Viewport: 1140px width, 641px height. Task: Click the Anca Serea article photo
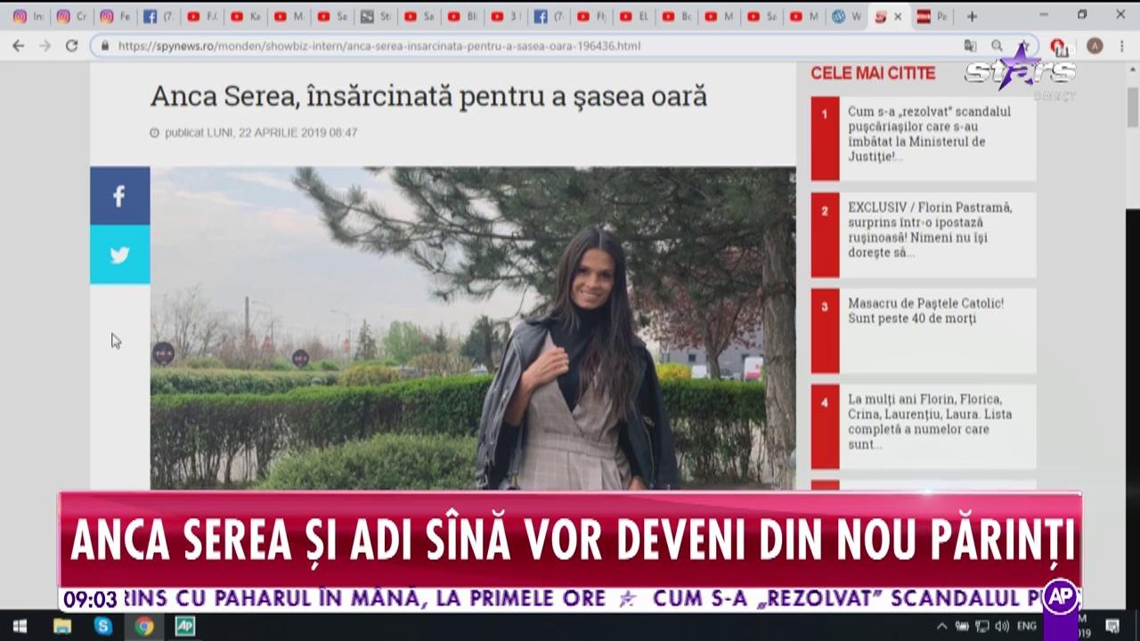point(473,329)
